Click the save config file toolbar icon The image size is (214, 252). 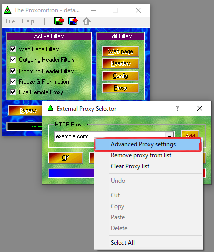pos(73,21)
